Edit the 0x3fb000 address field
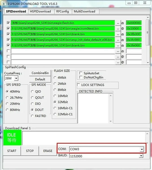Screen dimensions: 152x170 pos(134,34)
